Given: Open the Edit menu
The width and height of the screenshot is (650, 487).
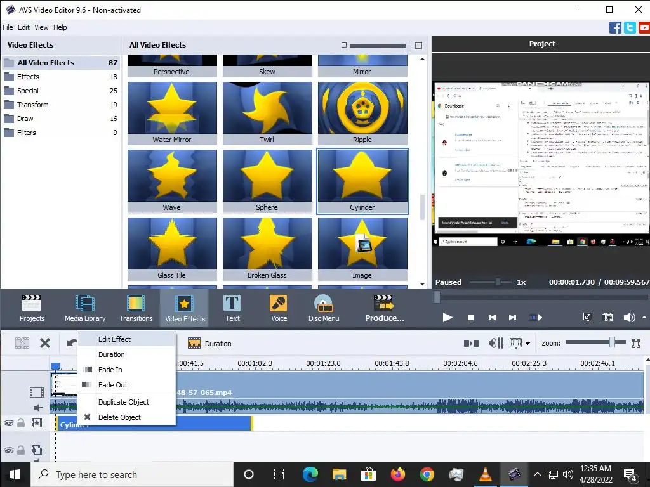Looking at the screenshot, I should pyautogui.click(x=23, y=27).
